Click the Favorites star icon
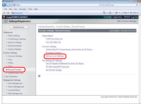 4,13
